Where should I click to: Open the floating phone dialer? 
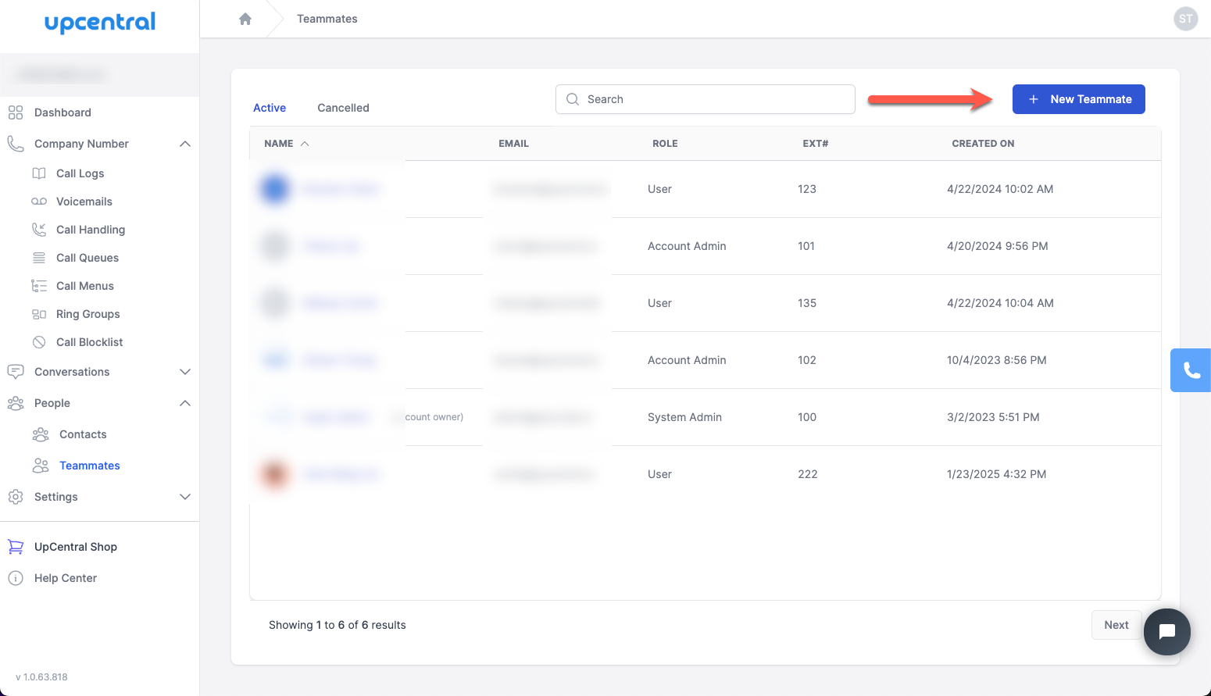pos(1190,369)
